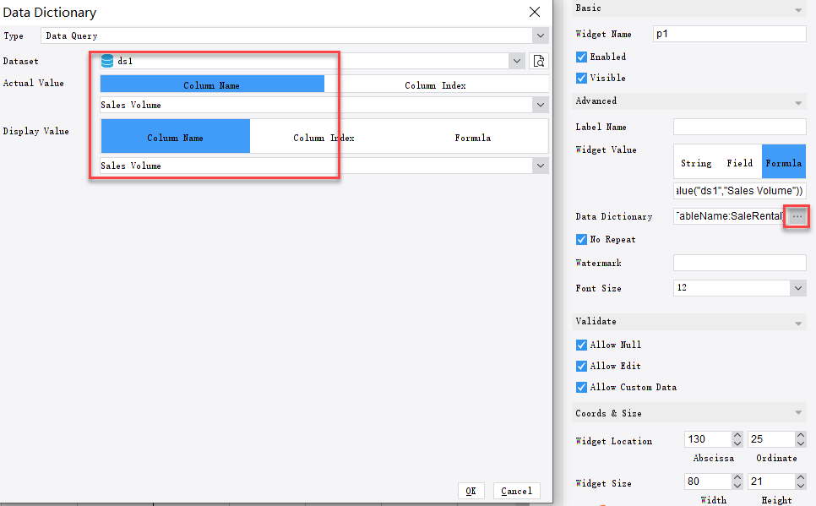The height and width of the screenshot is (506, 816).
Task: Uncheck the No Repeat option
Action: 581,239
